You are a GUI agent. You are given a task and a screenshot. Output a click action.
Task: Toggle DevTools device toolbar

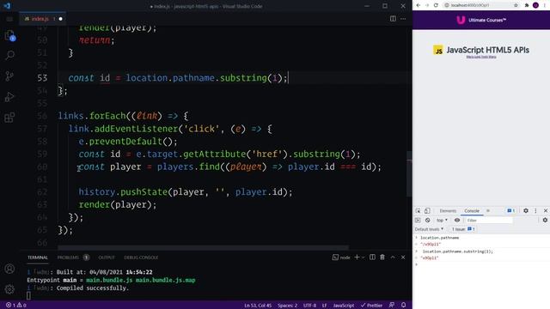[427, 211]
